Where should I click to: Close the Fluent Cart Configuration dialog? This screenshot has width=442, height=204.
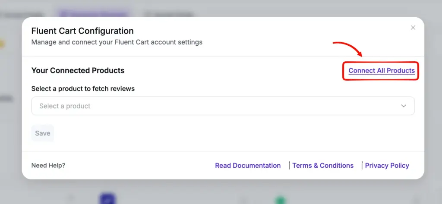[x=413, y=28]
